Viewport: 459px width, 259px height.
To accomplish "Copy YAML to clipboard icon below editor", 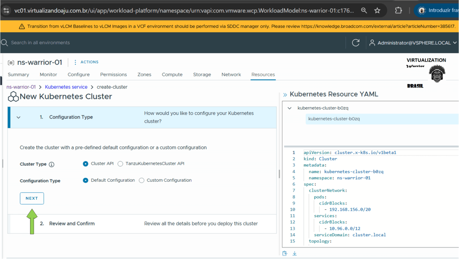I will pyautogui.click(x=285, y=254).
